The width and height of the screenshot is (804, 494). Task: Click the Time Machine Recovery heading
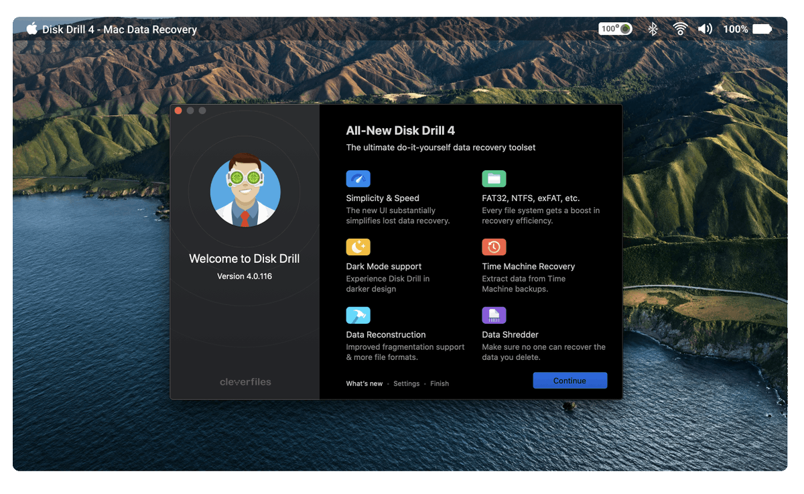529,266
